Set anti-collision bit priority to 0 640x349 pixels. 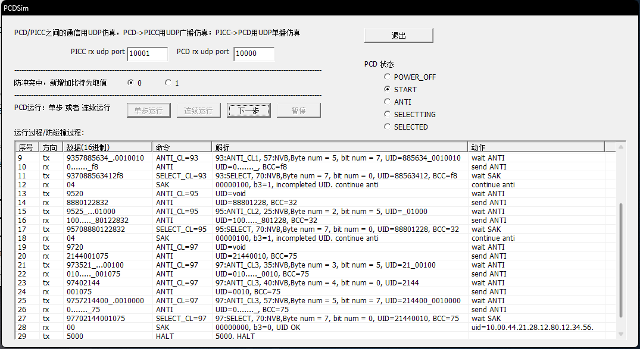(x=130, y=83)
